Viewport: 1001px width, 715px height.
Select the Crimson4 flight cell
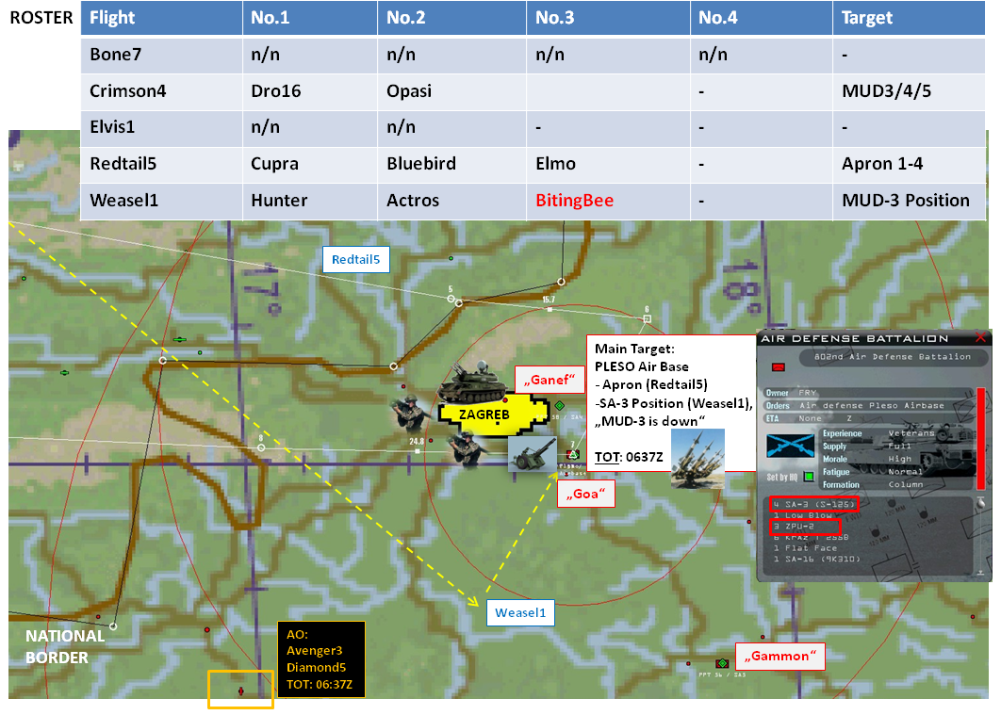point(161,91)
